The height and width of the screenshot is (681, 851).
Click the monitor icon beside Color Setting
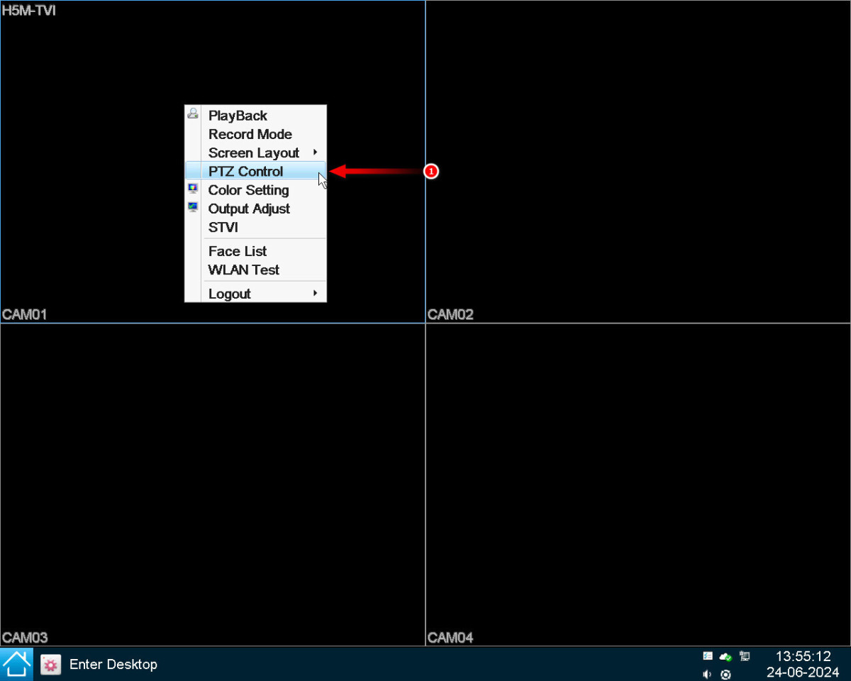click(x=193, y=189)
